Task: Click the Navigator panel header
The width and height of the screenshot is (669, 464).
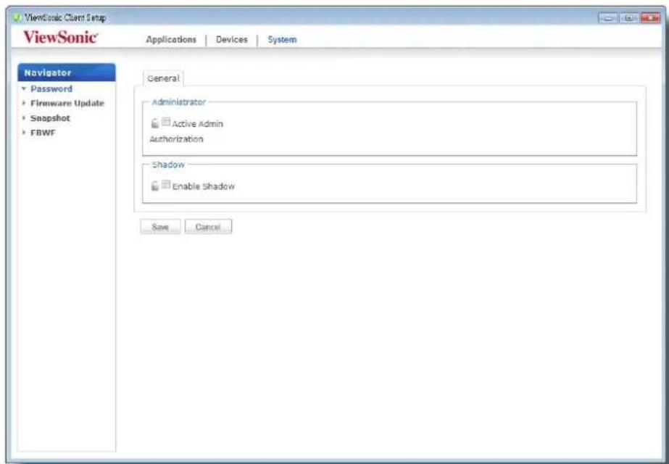Action: [x=67, y=72]
